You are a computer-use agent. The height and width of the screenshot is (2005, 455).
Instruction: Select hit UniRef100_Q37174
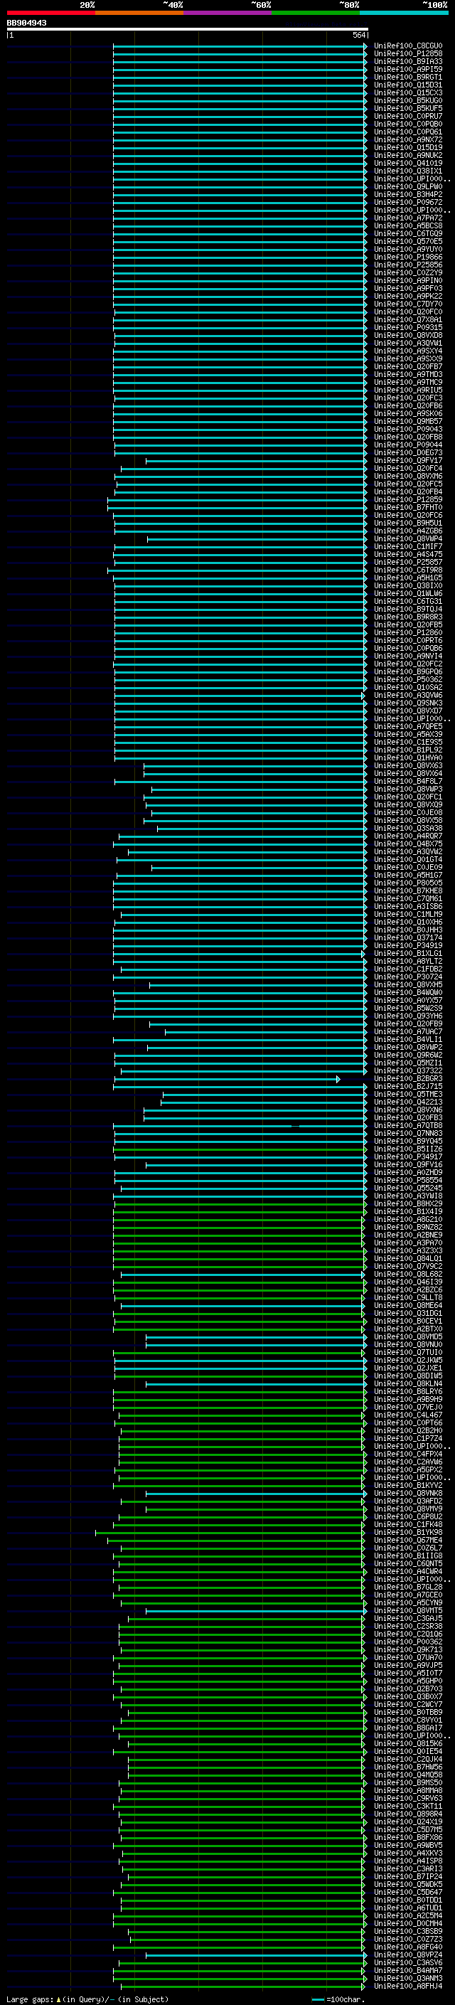click(407, 938)
